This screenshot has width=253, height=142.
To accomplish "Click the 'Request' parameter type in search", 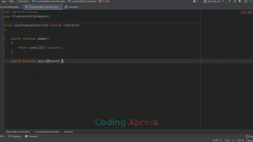I will [x=55, y=61].
